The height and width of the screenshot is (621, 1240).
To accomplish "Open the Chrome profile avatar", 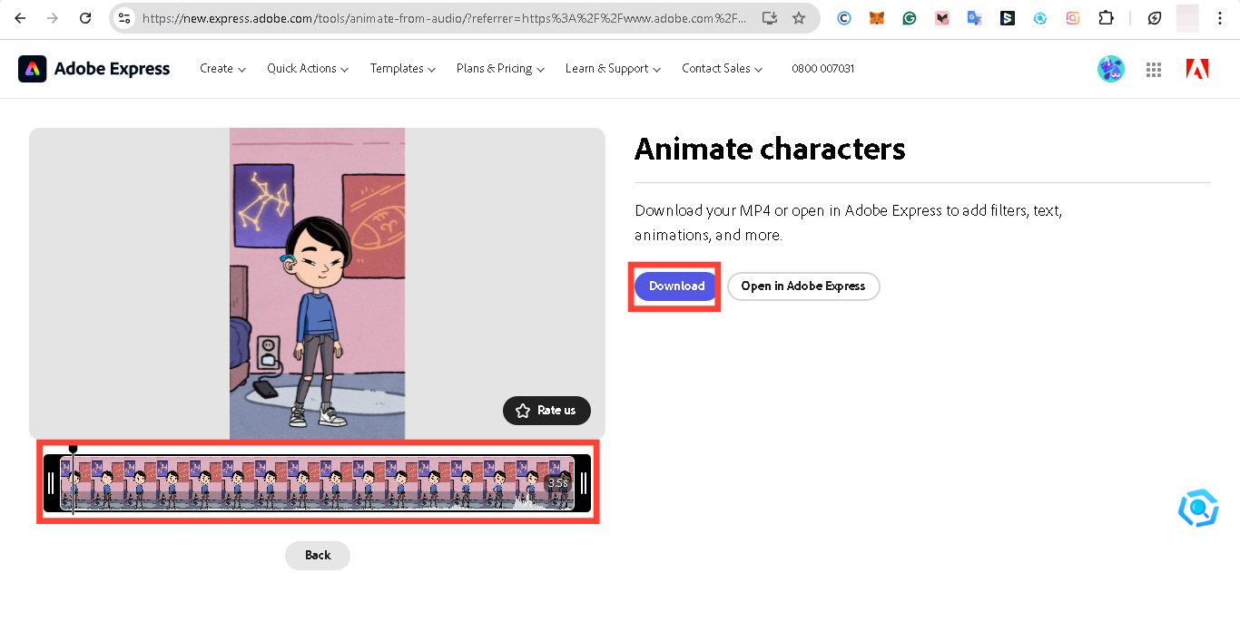I will click(1187, 18).
